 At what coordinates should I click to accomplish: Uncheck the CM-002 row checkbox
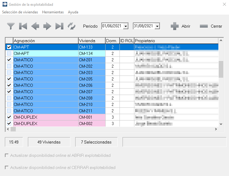point(9,124)
